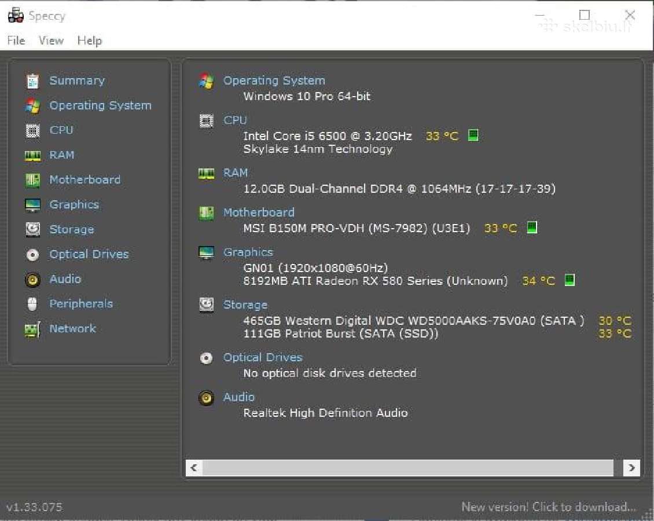The height and width of the screenshot is (521, 654).
Task: Click the version number v1.33.075
Action: (x=34, y=507)
